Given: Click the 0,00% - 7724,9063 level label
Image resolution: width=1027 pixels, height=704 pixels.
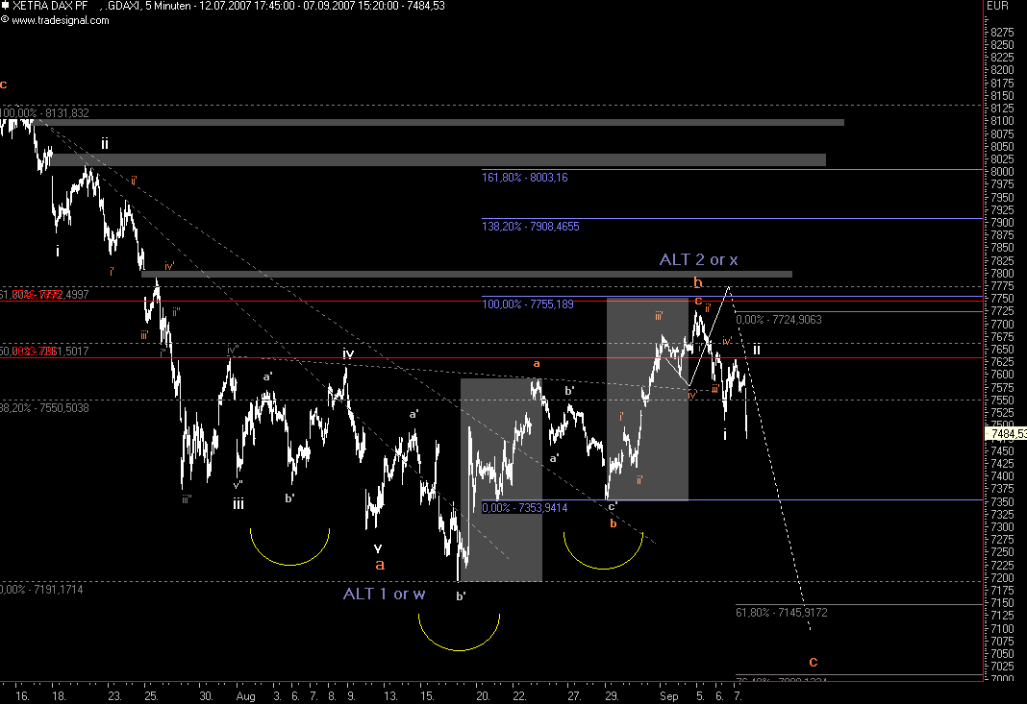Looking at the screenshot, I should 778,319.
